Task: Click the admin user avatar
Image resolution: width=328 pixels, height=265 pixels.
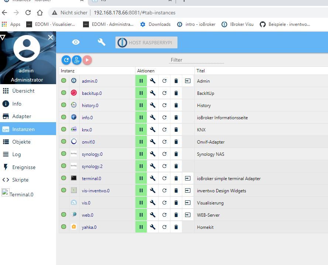Action: click(27, 48)
